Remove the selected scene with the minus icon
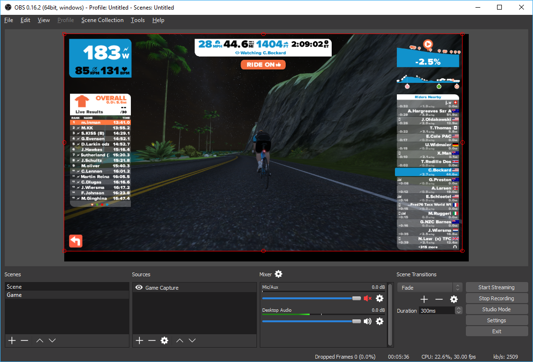Screen dimensions: 533x362 (24, 340)
